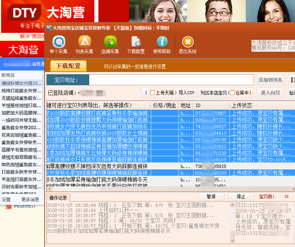Open 列表采集 list collection tool

coord(84,44)
